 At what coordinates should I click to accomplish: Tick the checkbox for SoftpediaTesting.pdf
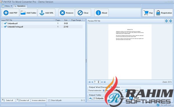[2, 27]
